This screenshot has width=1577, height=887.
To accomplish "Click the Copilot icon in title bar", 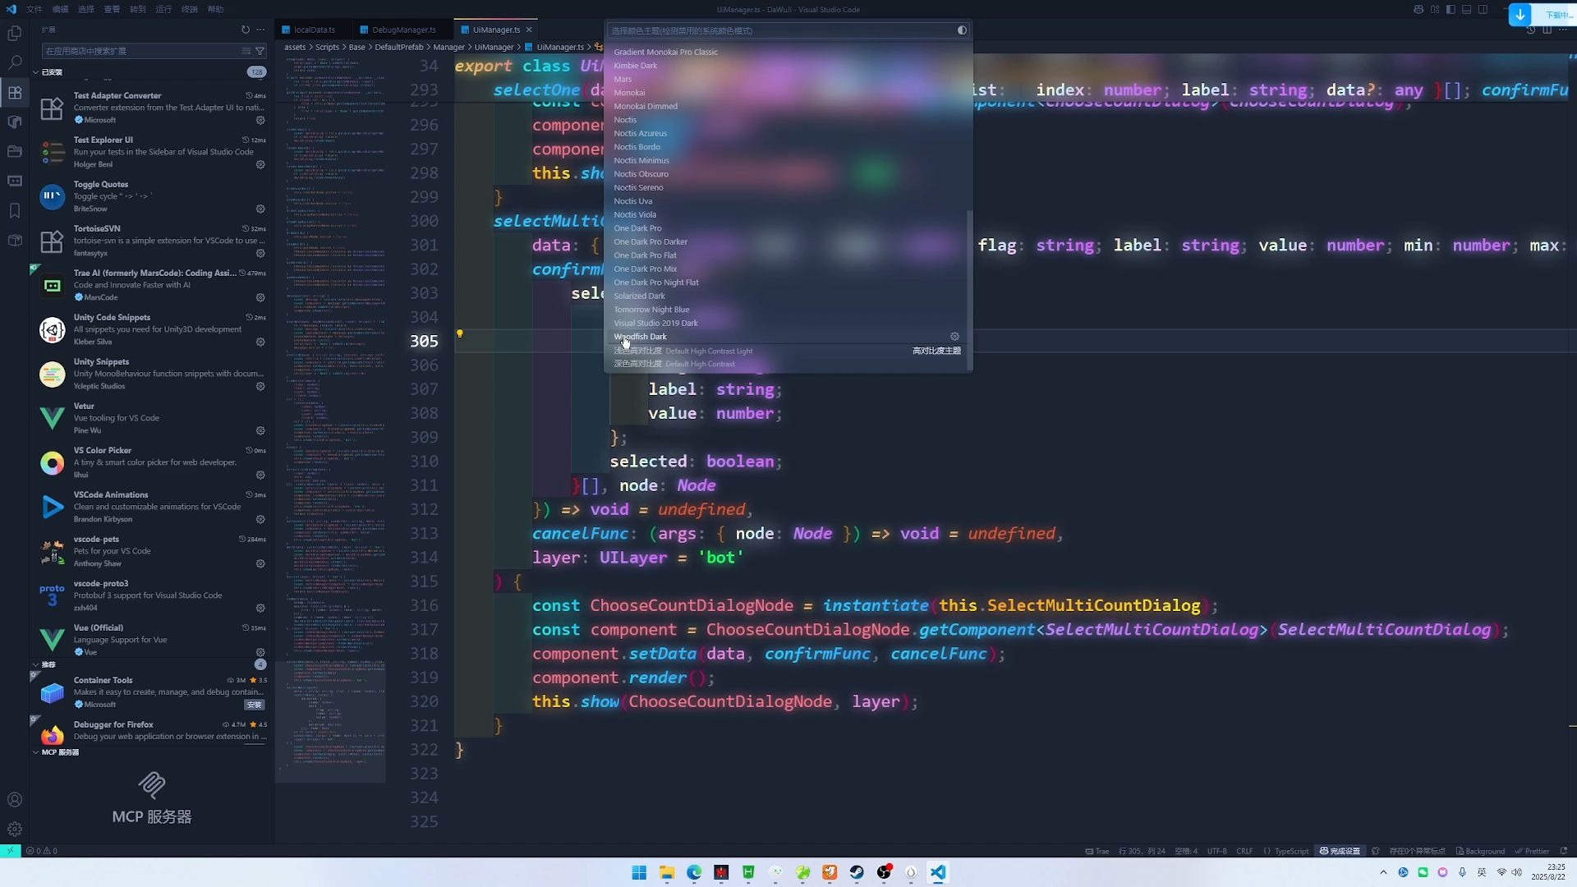I will point(1418,9).
